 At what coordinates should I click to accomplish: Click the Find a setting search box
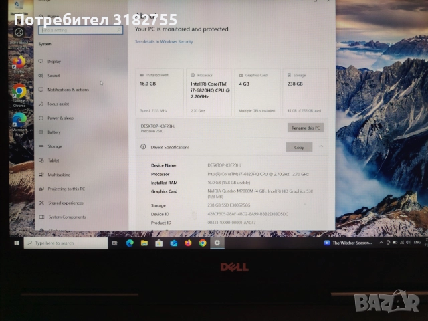click(x=80, y=30)
